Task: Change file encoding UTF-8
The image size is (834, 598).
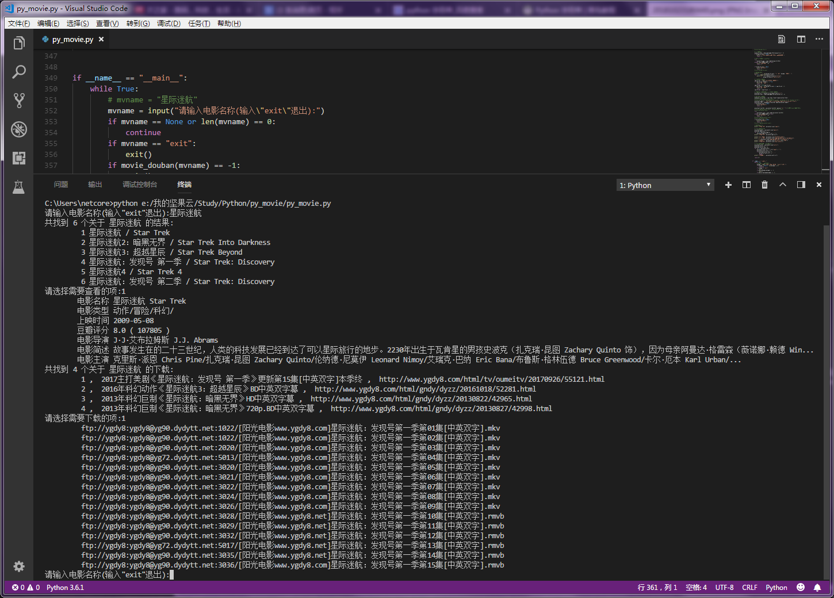Action: 724,588
